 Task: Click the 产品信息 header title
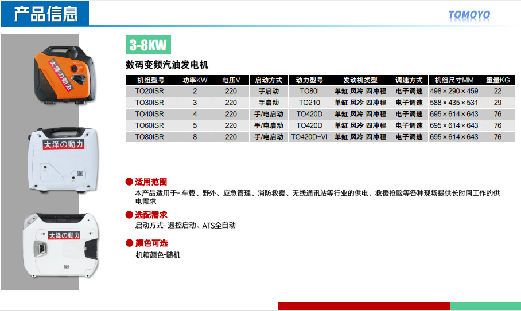click(46, 14)
